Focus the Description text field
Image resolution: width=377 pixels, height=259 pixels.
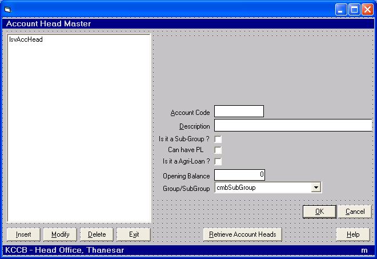pos(292,126)
